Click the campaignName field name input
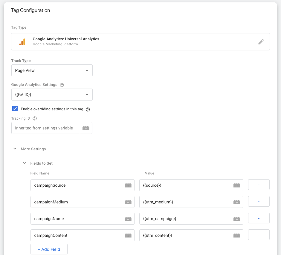The width and height of the screenshot is (281, 255). 76,219
